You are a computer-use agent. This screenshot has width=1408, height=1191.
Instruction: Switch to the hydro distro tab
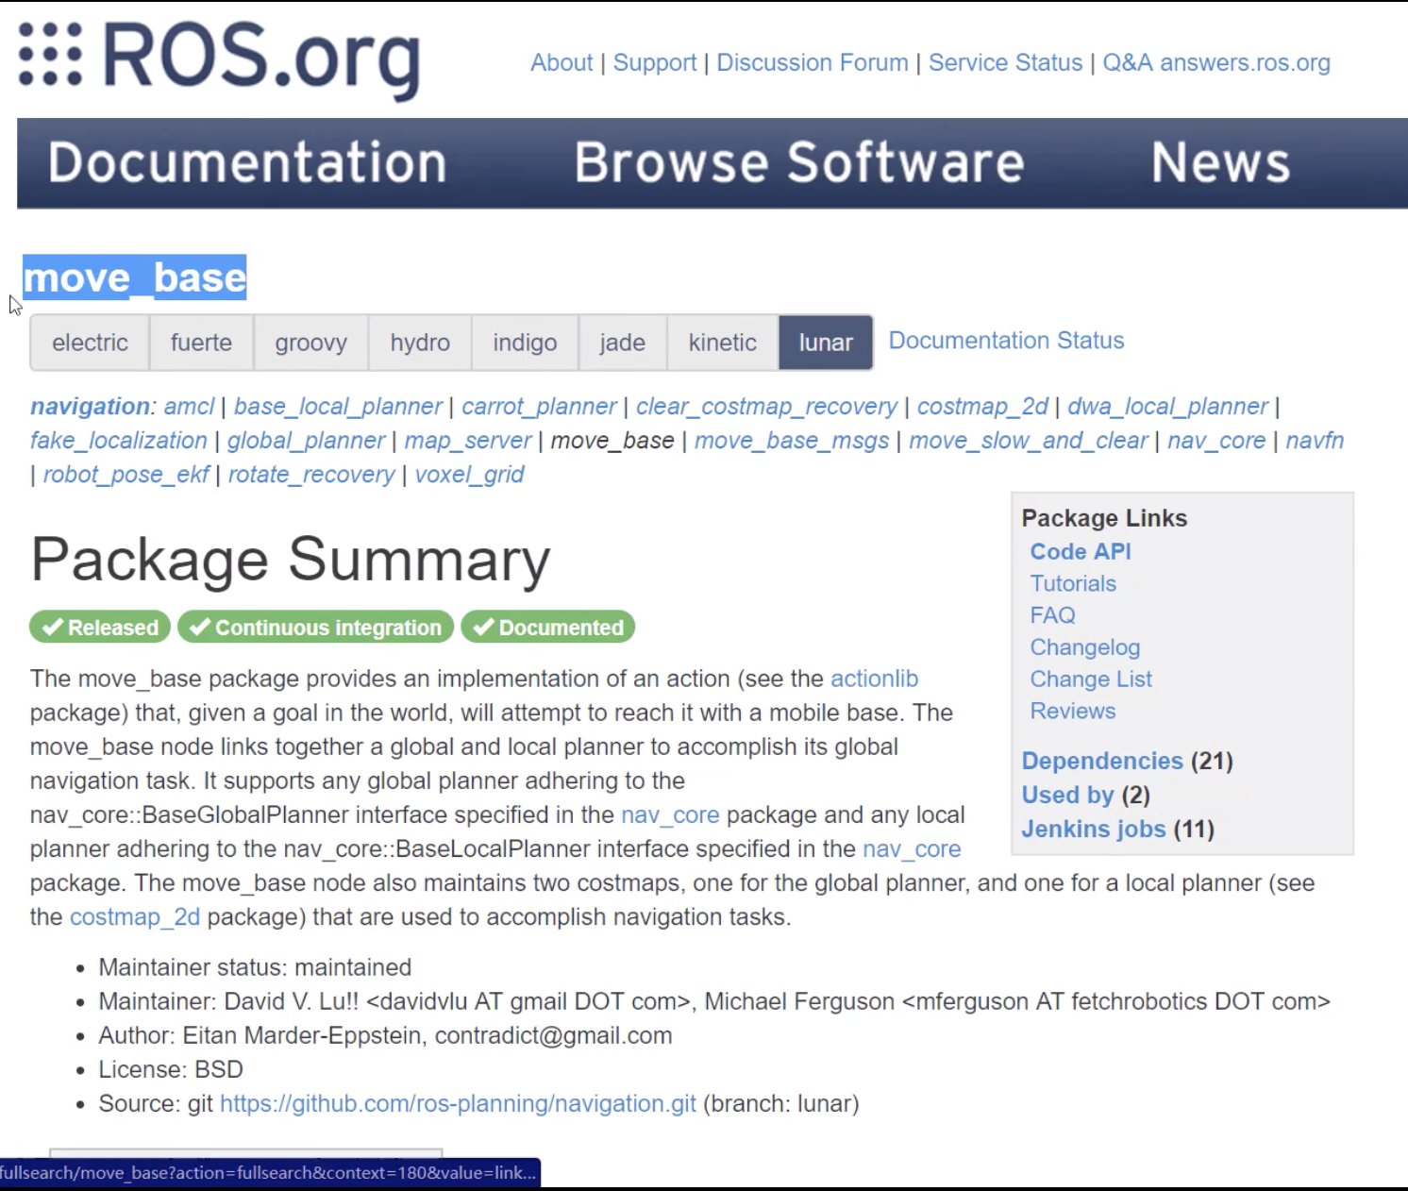(x=420, y=343)
